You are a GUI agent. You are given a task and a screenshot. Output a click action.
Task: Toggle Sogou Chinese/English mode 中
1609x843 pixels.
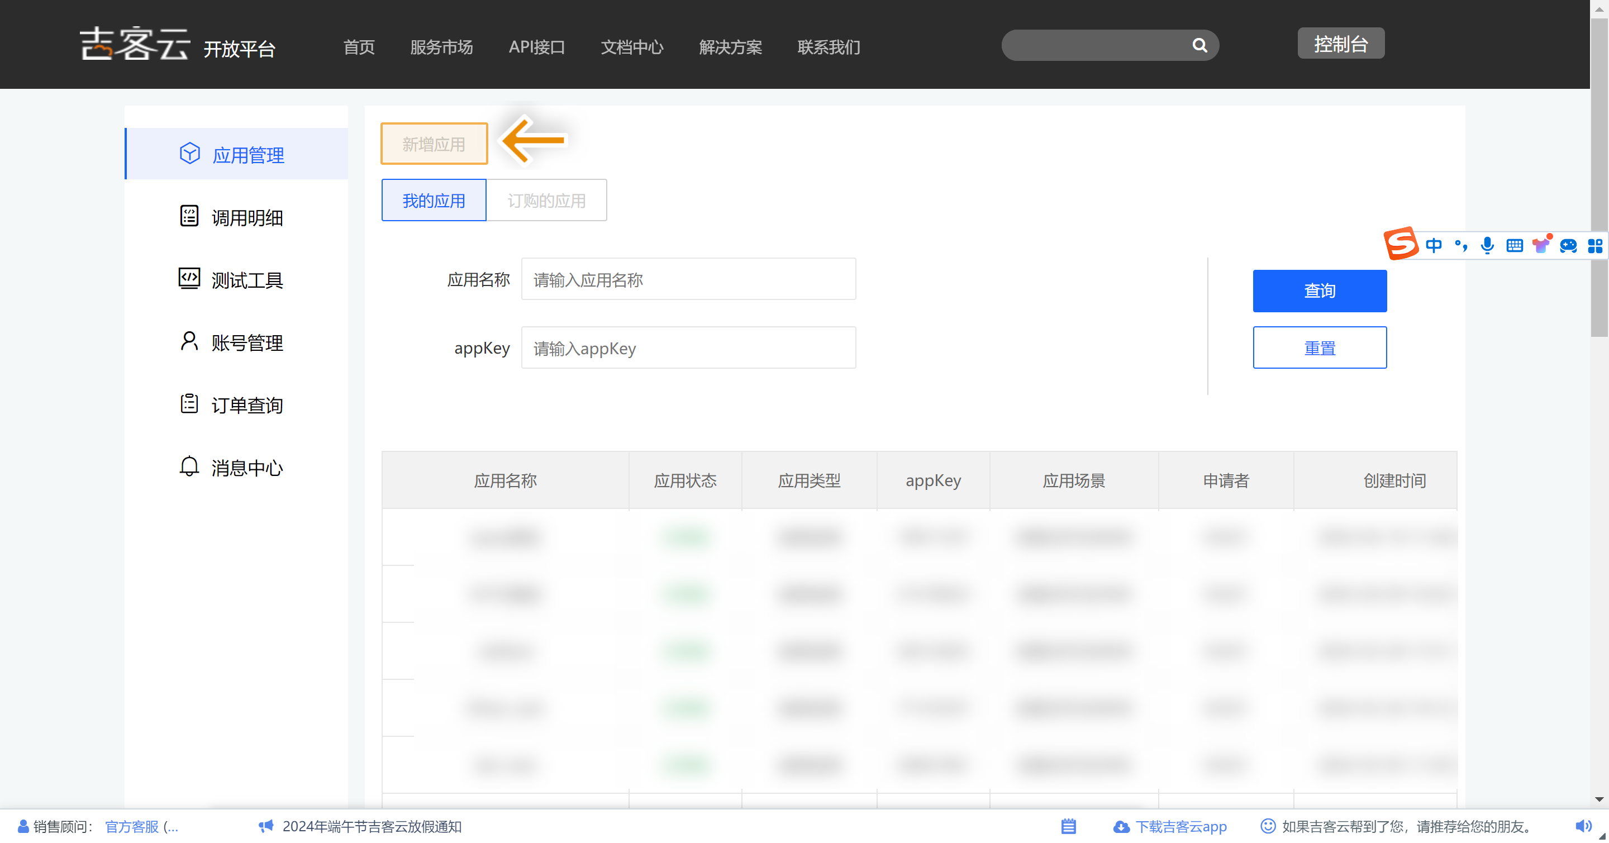tap(1434, 245)
